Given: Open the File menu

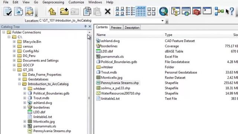Looking at the screenshot, I should pyautogui.click(x=6, y=2).
